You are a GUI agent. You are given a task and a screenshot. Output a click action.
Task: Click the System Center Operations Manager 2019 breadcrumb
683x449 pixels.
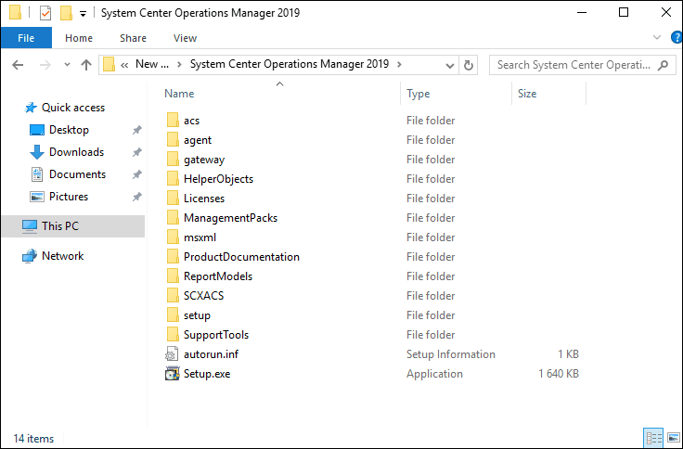(290, 64)
